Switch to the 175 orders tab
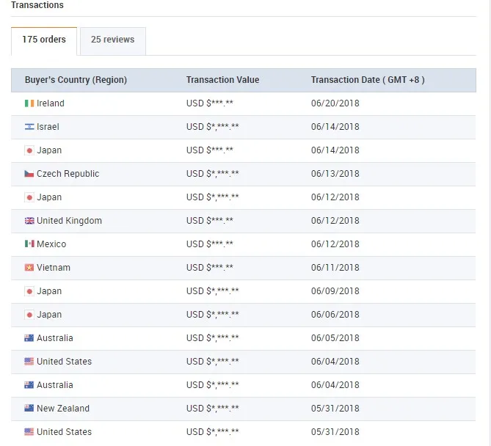This screenshot has height=446, width=491. pos(44,40)
